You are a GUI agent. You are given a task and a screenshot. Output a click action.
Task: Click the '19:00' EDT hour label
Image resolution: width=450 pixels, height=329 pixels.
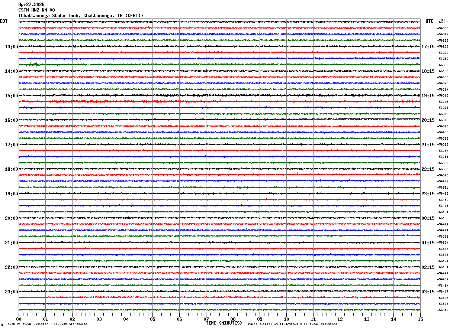point(12,194)
